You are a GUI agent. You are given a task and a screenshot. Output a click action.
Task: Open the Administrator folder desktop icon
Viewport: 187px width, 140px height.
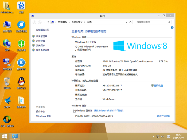click(7, 7)
